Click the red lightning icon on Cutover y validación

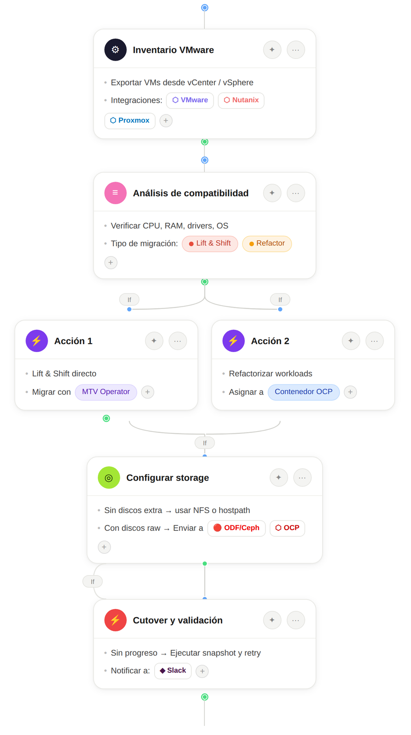pos(115,620)
